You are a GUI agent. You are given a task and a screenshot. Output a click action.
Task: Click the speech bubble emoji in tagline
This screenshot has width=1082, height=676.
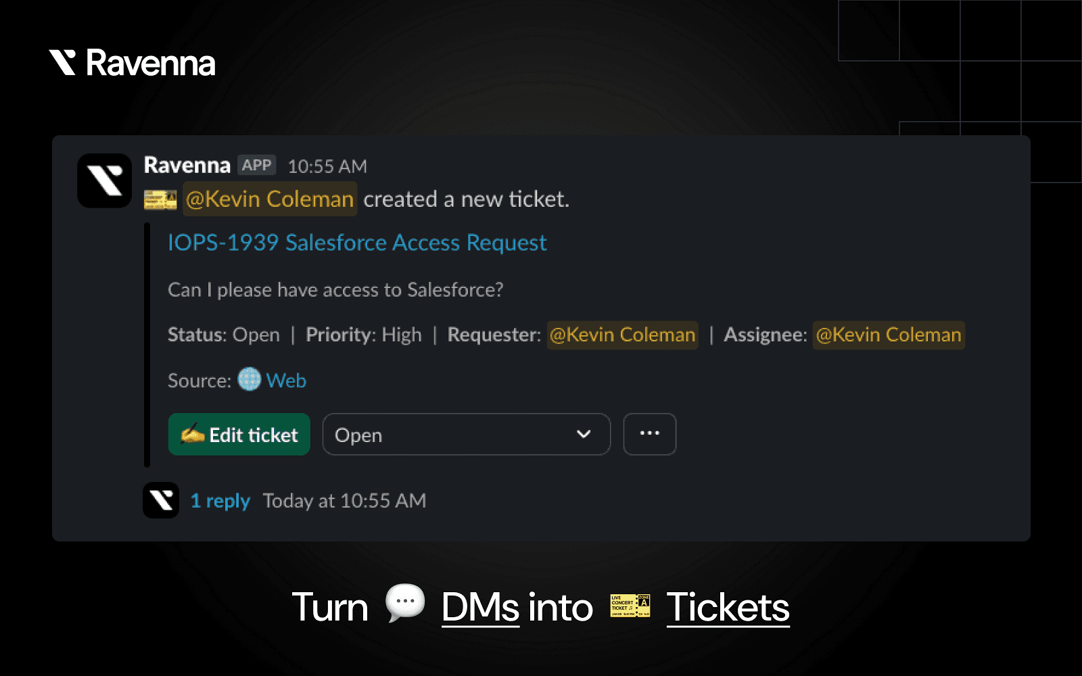pyautogui.click(x=405, y=602)
